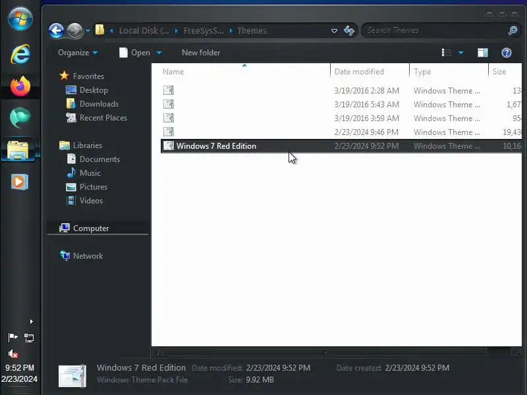Open Windows Media Player from the taskbar

click(x=20, y=182)
